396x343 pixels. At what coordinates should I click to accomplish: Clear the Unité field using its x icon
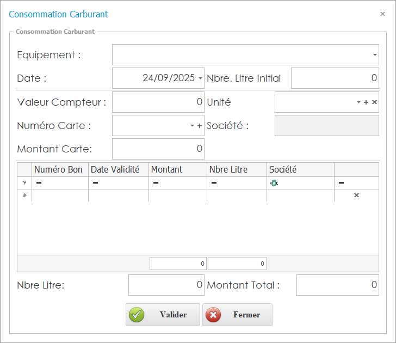374,102
